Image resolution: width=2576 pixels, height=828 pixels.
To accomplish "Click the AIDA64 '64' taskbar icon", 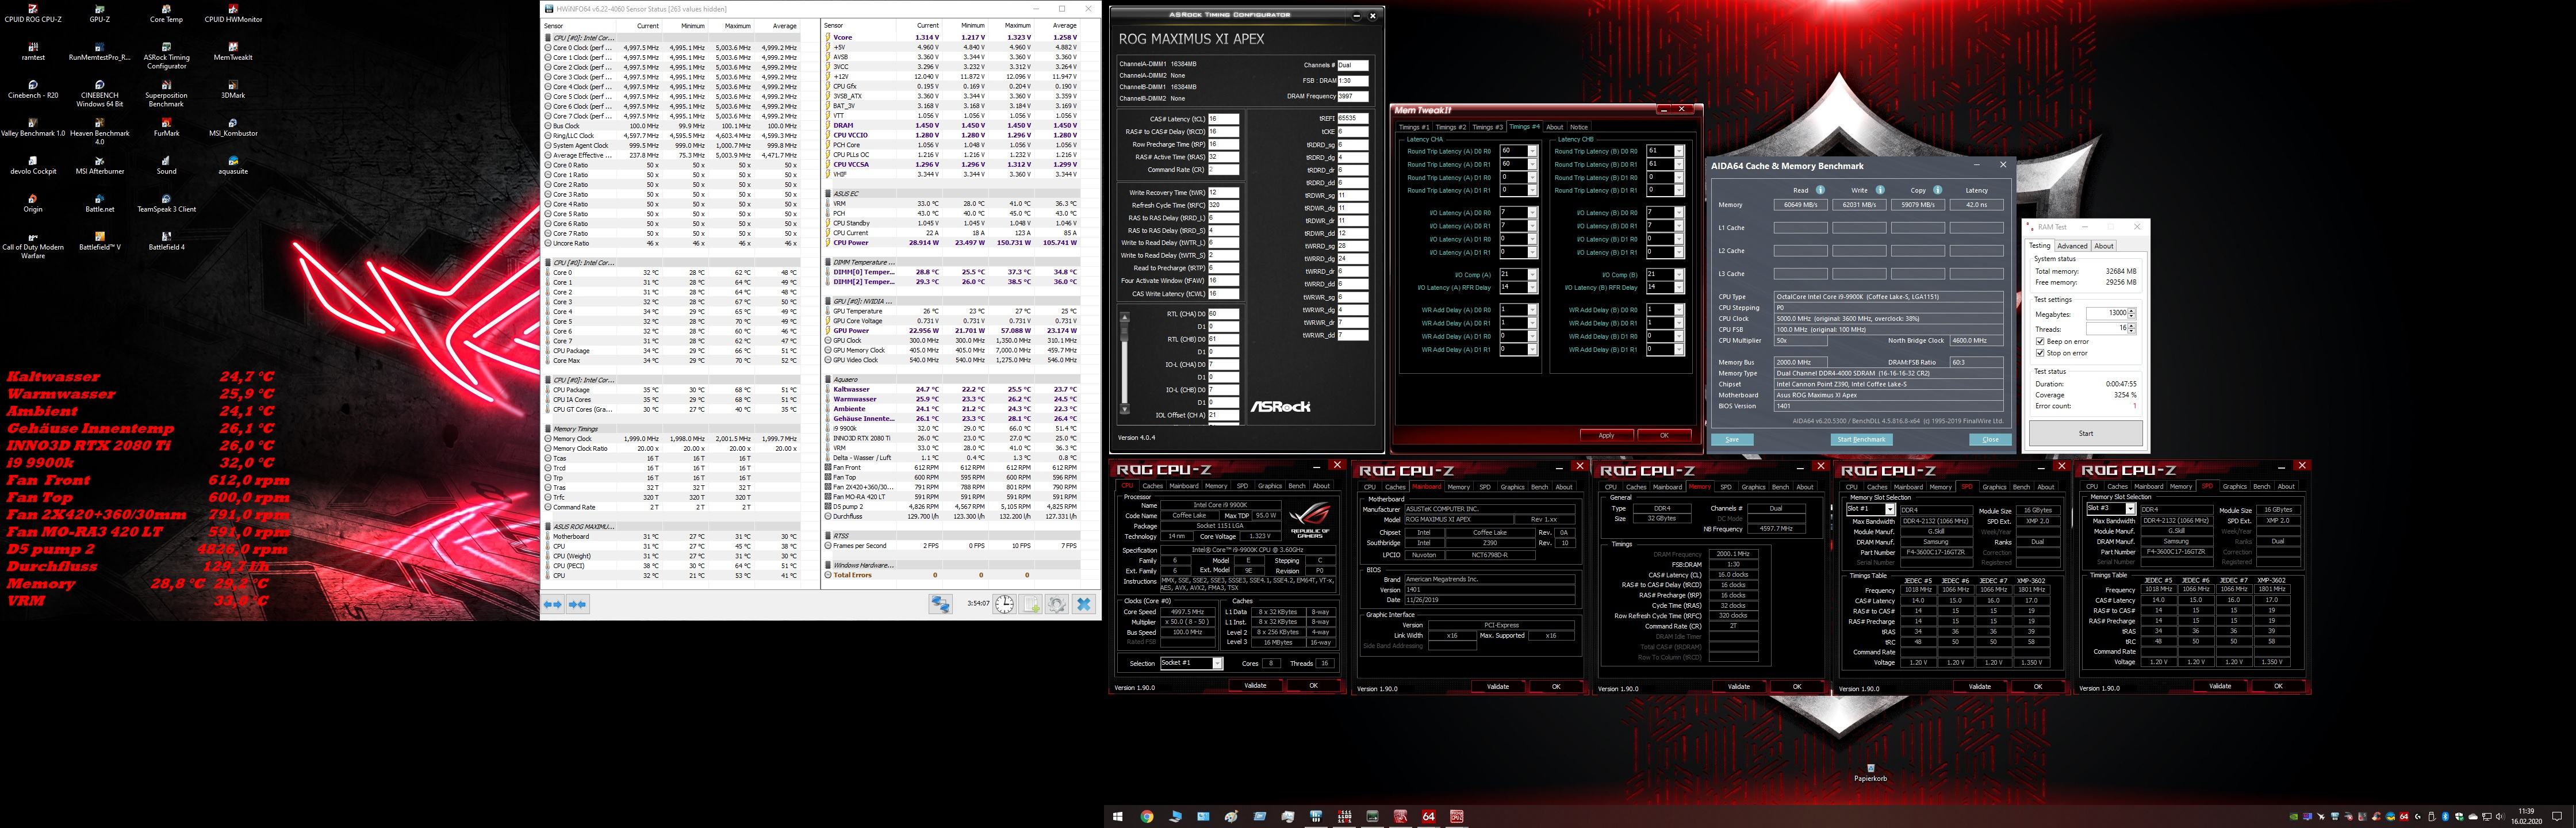I will (1428, 816).
